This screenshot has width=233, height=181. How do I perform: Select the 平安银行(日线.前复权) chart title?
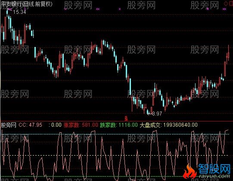27,4
